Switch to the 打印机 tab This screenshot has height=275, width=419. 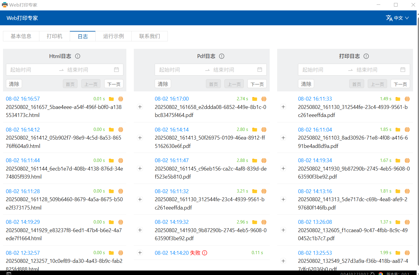point(55,36)
